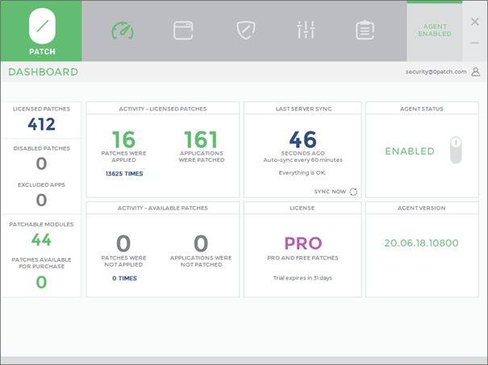The height and width of the screenshot is (365, 488).
Task: Click Trial expires in 31 days text
Action: [302, 278]
